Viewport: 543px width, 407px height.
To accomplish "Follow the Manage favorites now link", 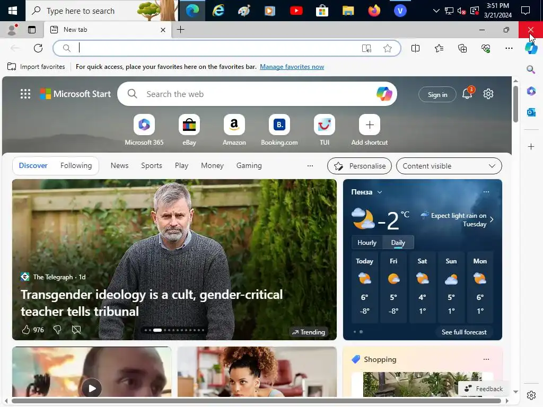I will point(292,66).
